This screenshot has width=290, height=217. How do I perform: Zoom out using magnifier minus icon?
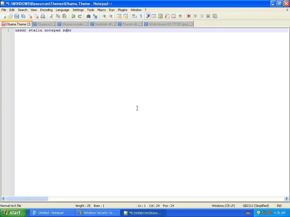(x=110, y=16)
